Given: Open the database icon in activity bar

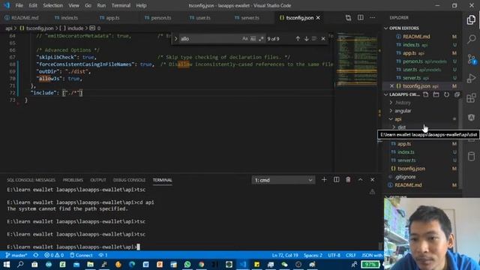Looking at the screenshot, I should click(x=472, y=157).
